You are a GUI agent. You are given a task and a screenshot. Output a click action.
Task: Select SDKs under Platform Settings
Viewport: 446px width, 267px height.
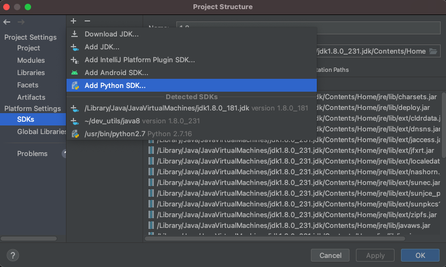coord(33,120)
